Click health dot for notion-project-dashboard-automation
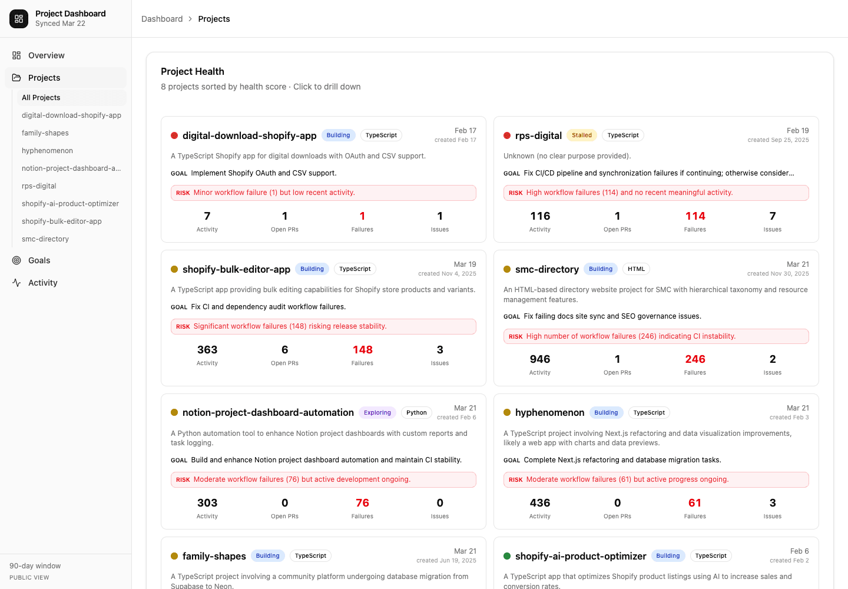 coord(174,412)
